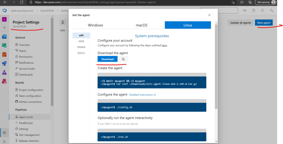This screenshot has width=283, height=144.
Task: Click the plus icon in left rail
Action: click(4, 28)
